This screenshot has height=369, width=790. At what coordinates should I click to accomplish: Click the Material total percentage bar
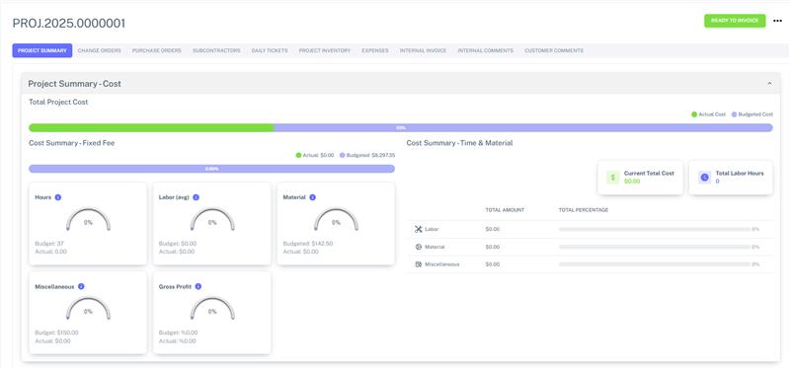[x=655, y=247]
